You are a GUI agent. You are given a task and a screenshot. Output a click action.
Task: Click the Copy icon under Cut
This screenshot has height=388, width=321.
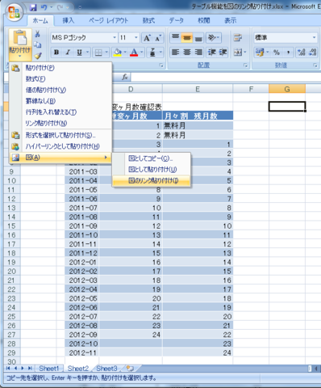pos(37,44)
